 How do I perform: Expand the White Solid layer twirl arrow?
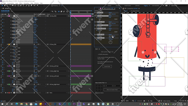point(7,93)
